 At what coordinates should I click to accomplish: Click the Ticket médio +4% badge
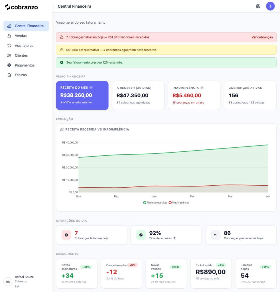pyautogui.click(x=221, y=265)
